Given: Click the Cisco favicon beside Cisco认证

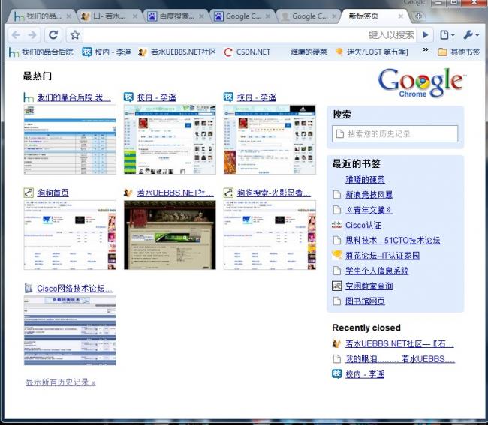Looking at the screenshot, I should tap(337, 225).
